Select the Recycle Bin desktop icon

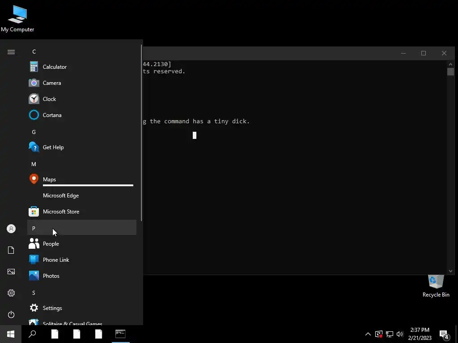tap(436, 286)
